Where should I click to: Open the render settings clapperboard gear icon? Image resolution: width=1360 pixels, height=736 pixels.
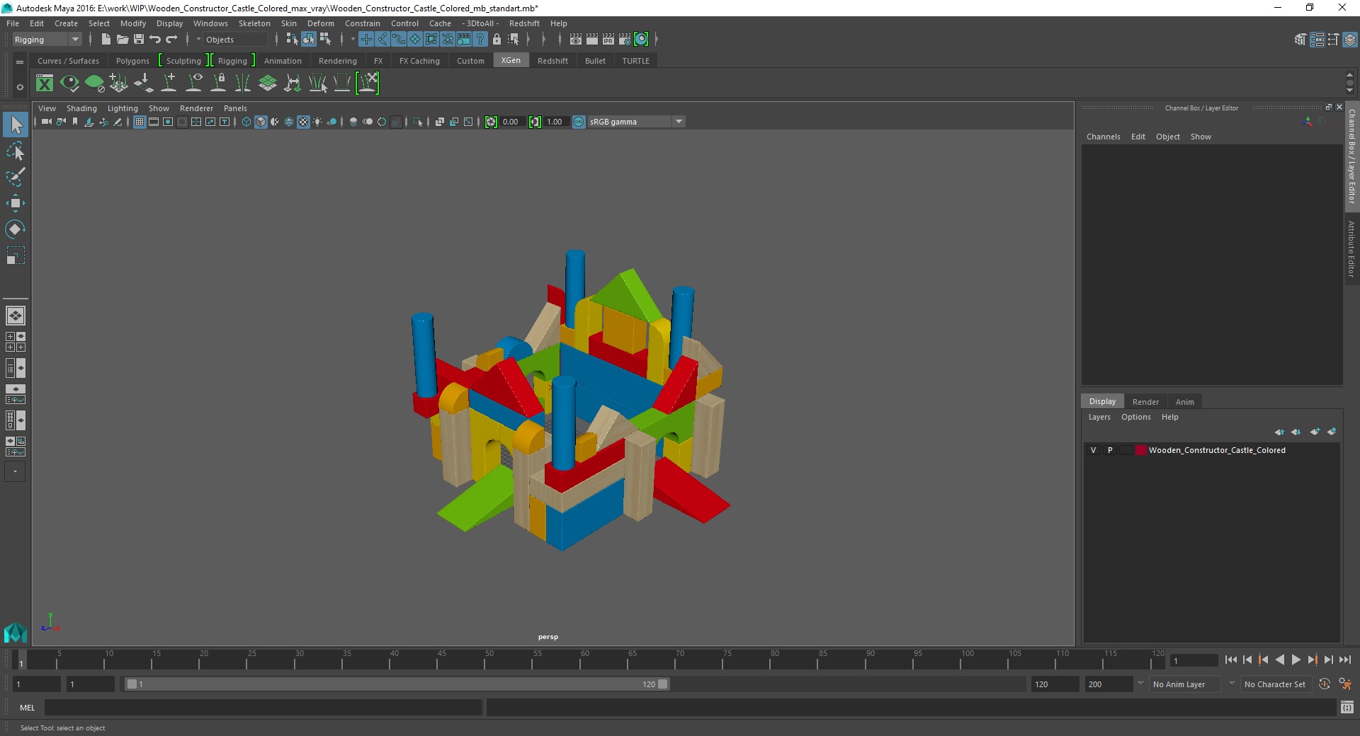625,40
